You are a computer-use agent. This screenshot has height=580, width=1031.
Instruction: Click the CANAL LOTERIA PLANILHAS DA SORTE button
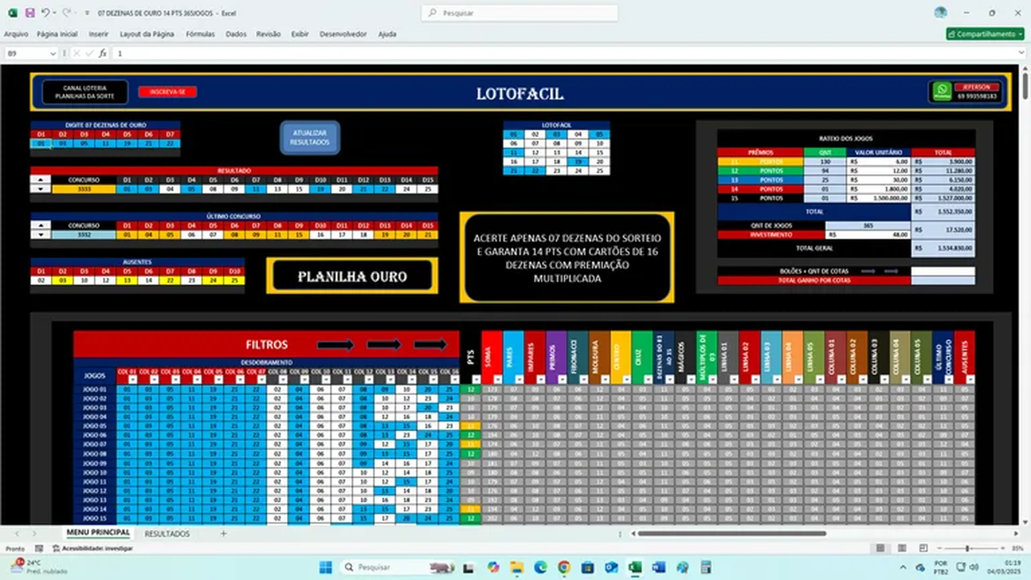85,92
